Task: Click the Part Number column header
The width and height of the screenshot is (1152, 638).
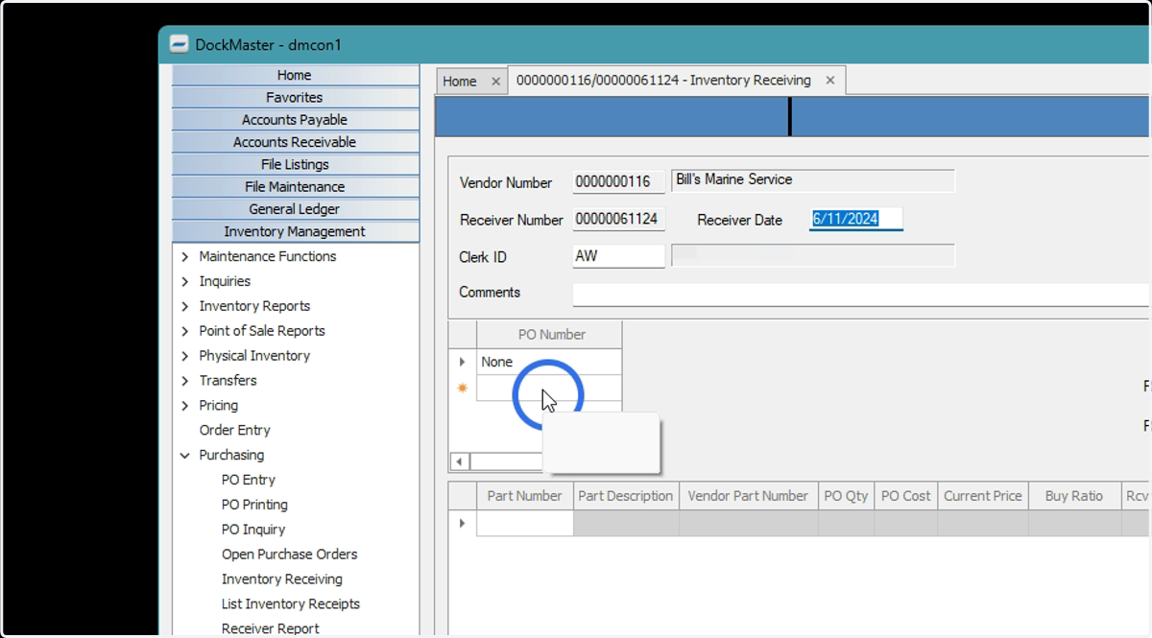Action: click(x=525, y=496)
